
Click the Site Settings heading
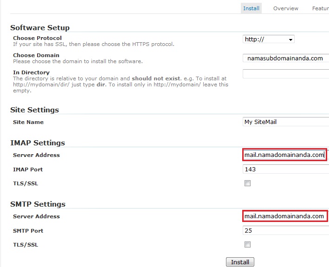click(x=34, y=110)
